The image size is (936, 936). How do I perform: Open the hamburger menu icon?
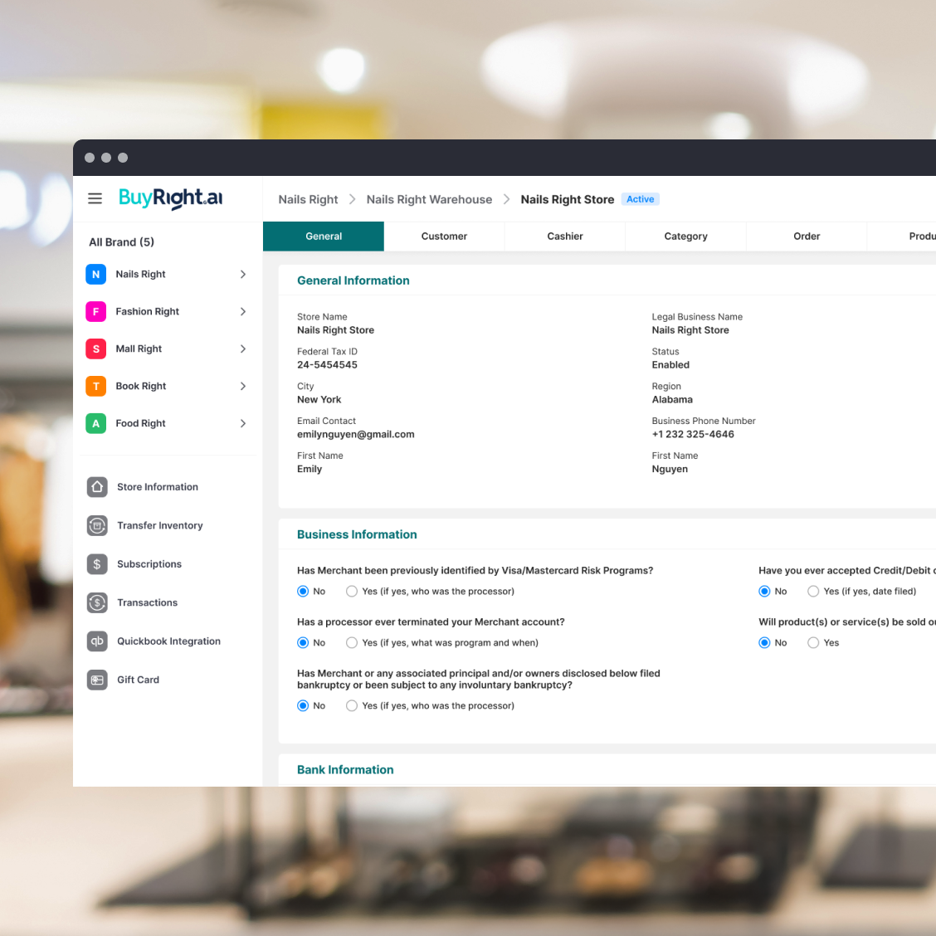[95, 198]
